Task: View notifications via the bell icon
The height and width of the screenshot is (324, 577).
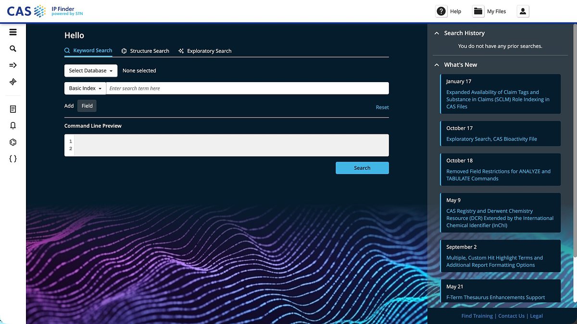Action: (13, 125)
